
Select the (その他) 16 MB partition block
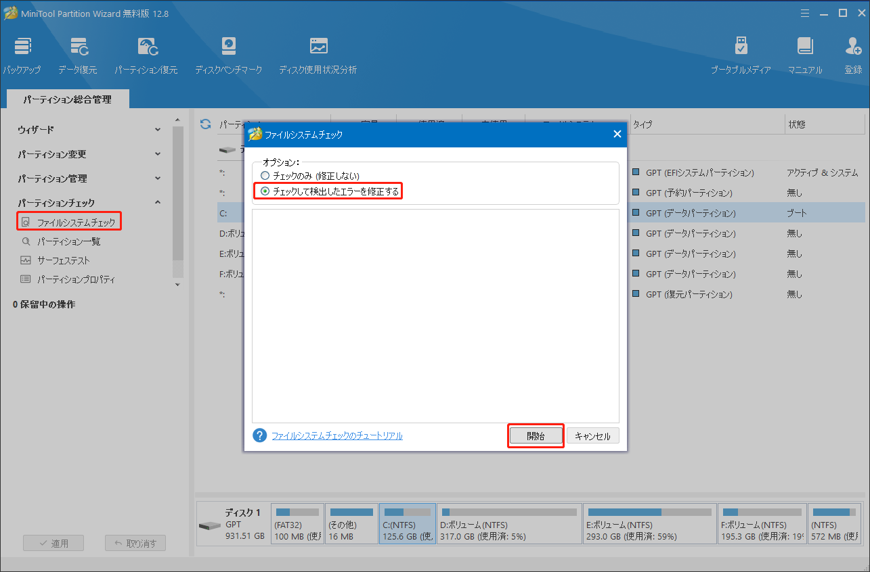pyautogui.click(x=351, y=523)
